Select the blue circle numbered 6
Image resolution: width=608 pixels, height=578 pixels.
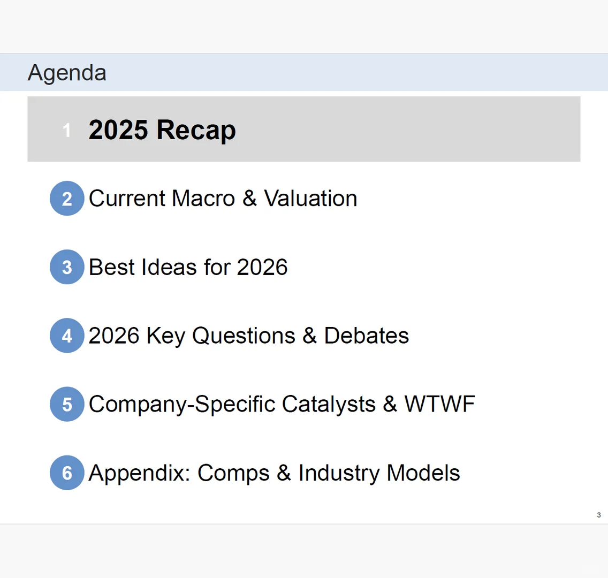pyautogui.click(x=67, y=473)
